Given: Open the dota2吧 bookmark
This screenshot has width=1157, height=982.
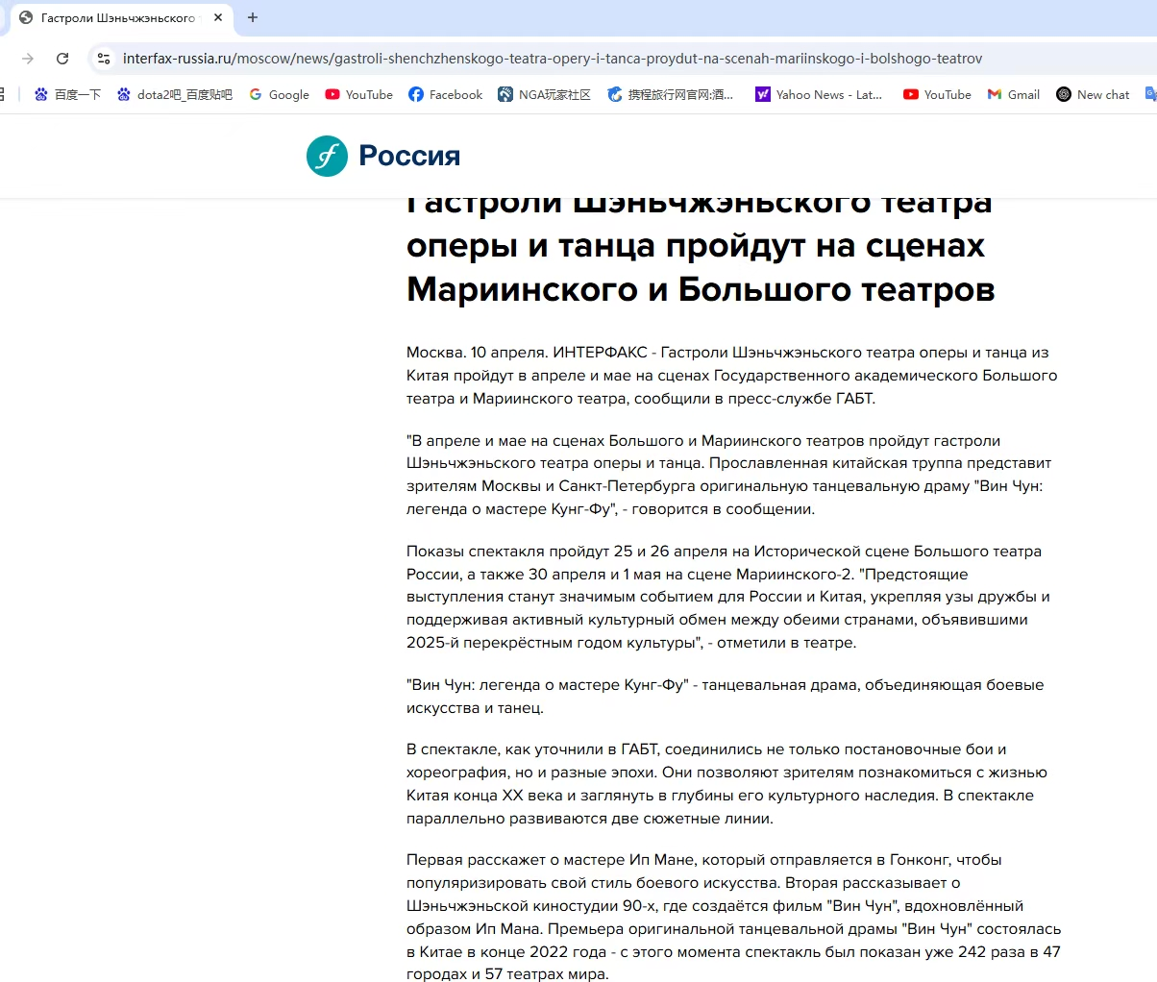Looking at the screenshot, I should pos(175,94).
